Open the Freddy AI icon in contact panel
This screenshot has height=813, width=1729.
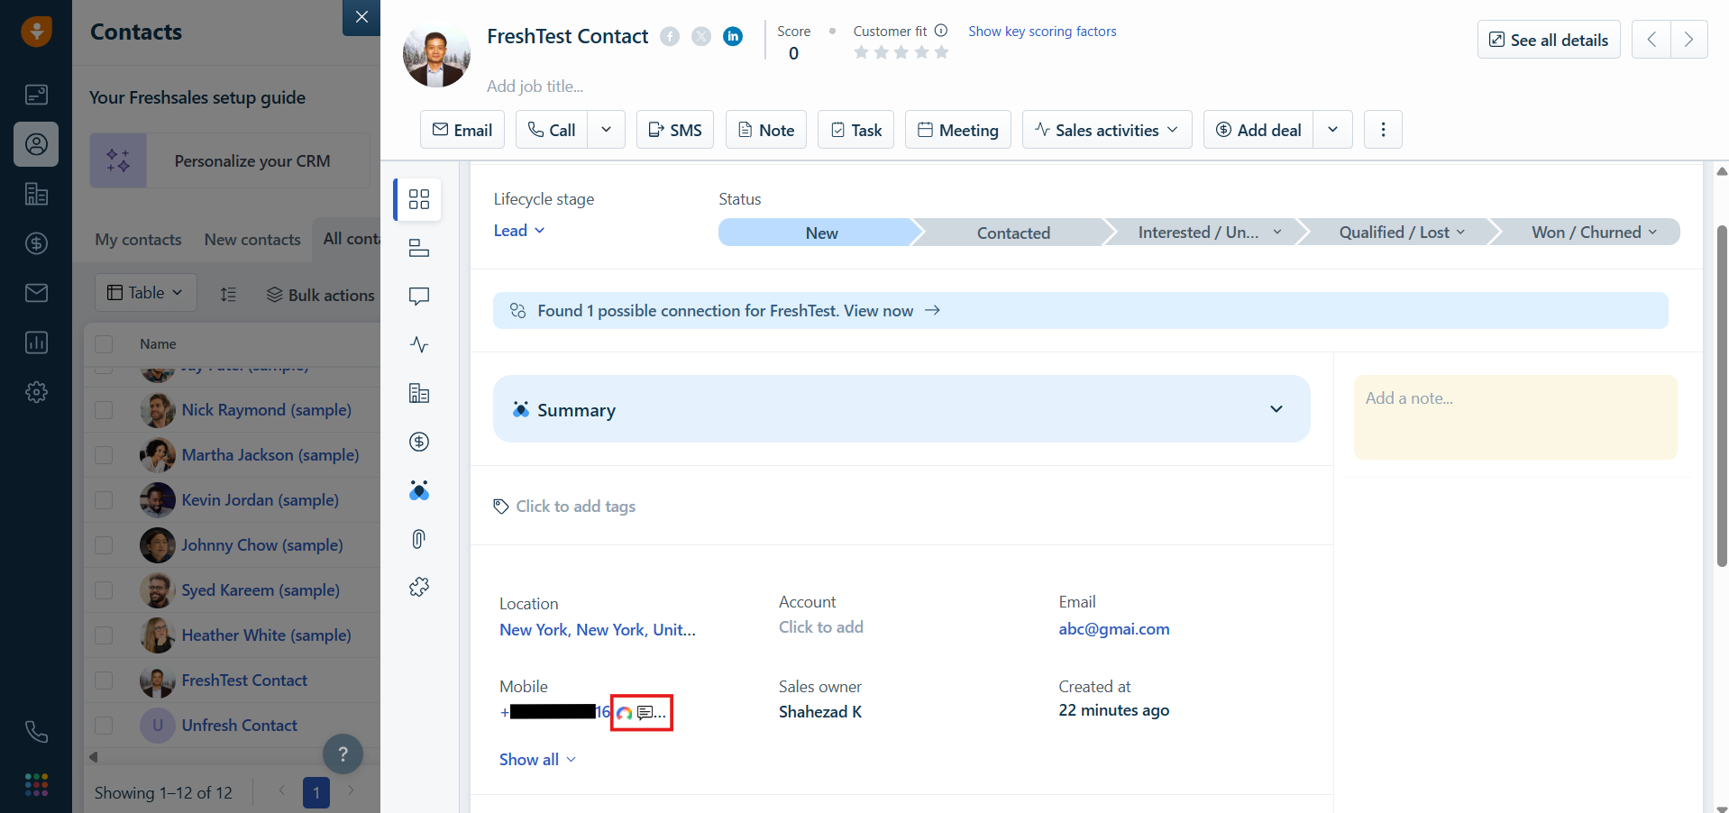[419, 490]
